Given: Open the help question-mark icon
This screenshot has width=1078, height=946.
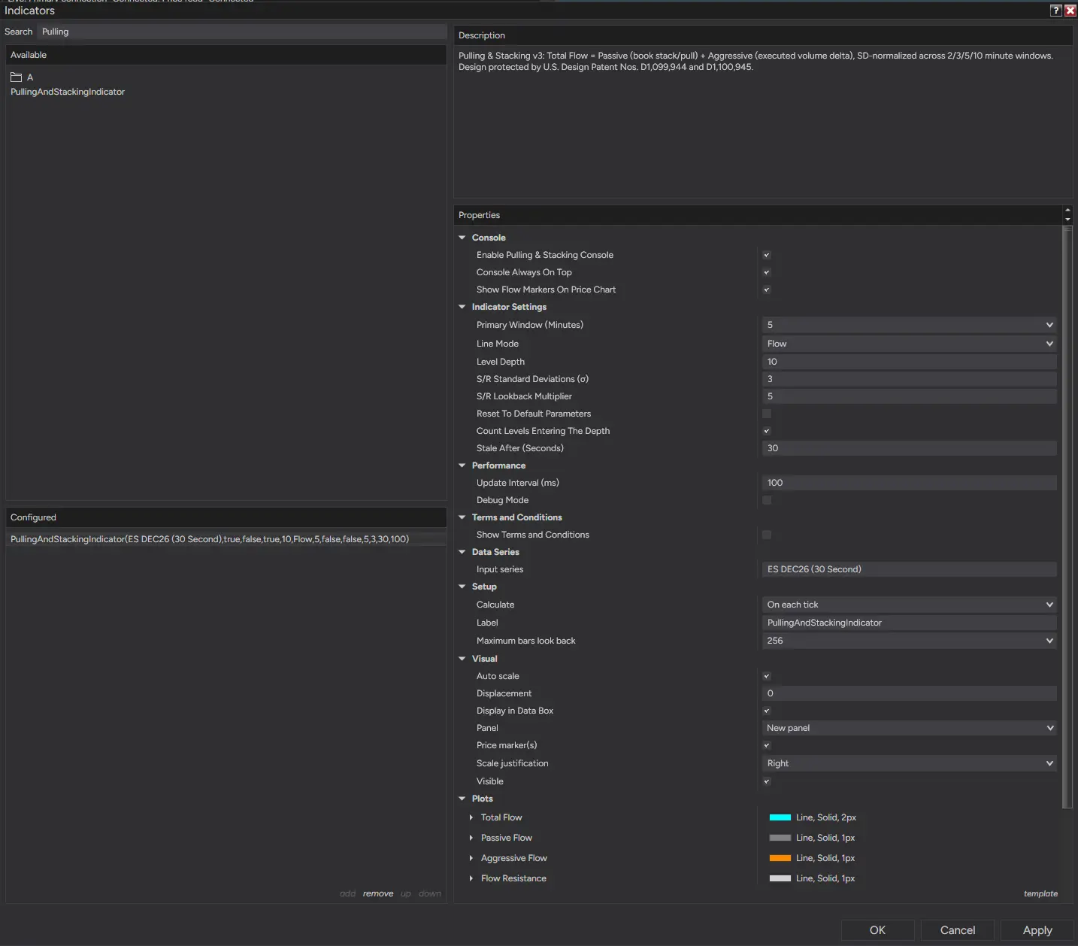Looking at the screenshot, I should click(1055, 11).
